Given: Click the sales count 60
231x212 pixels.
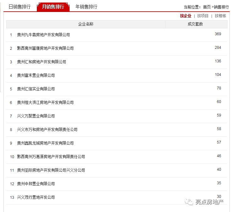Looking at the screenshot, I should coord(219,102).
